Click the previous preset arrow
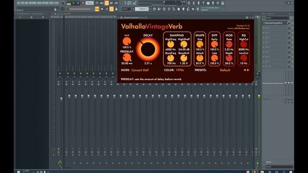The height and width of the screenshot is (173, 308). 245,70
